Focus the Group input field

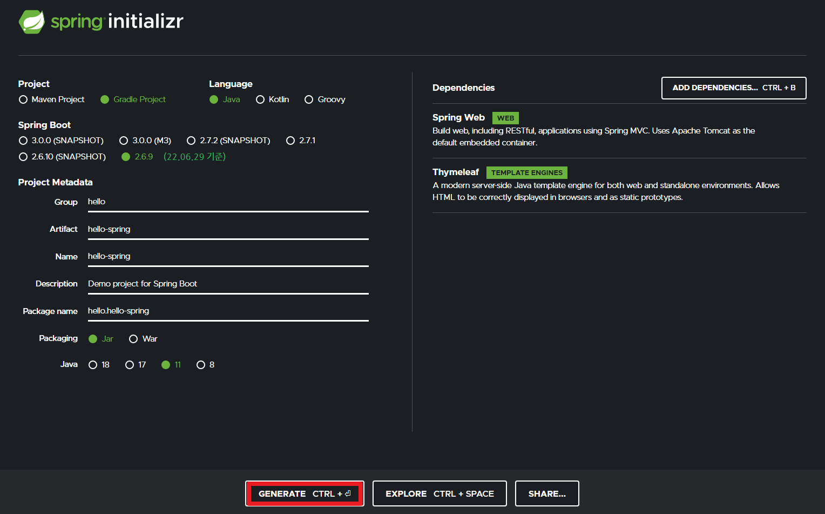[228, 202]
